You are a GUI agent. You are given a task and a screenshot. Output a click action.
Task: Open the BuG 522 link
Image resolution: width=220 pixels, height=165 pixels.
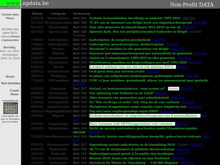pos(167,111)
